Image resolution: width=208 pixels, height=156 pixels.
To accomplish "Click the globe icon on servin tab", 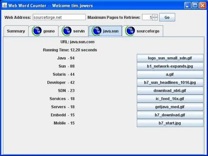I will 67,31.
